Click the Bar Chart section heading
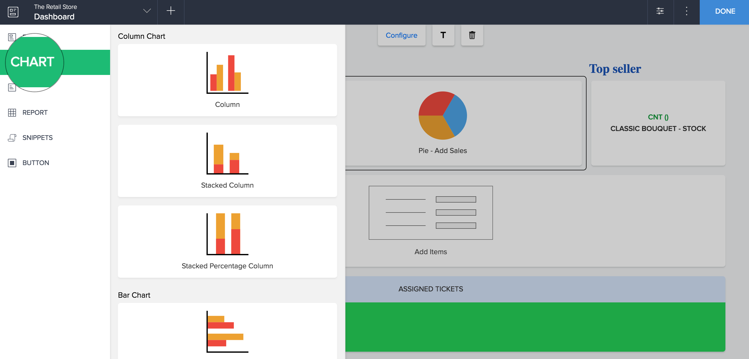749x359 pixels. click(134, 295)
